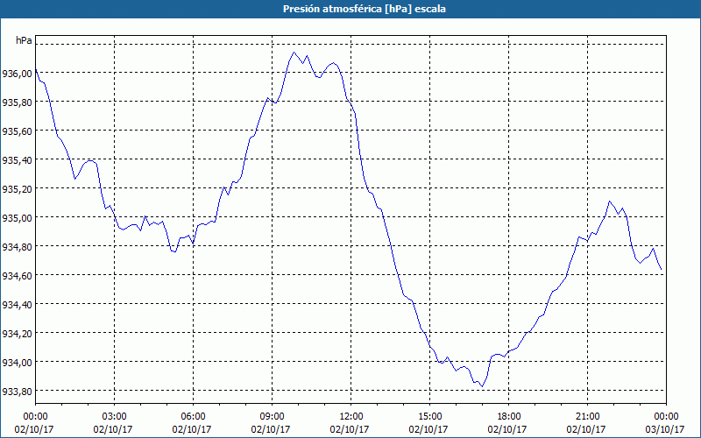Click the 934,40 y-axis label

[18, 305]
